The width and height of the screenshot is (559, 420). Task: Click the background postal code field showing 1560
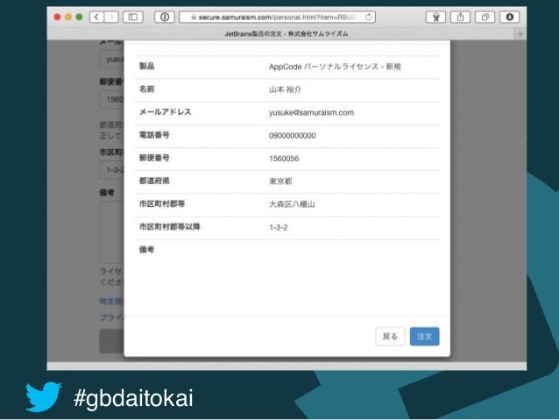111,100
